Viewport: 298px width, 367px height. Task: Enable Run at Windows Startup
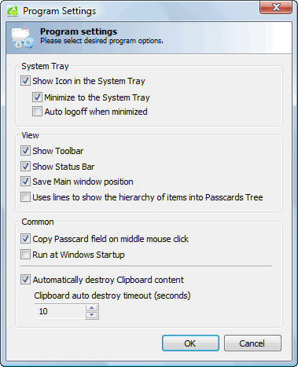[25, 255]
